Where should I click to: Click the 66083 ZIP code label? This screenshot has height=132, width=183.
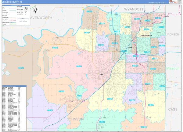(102, 122)
